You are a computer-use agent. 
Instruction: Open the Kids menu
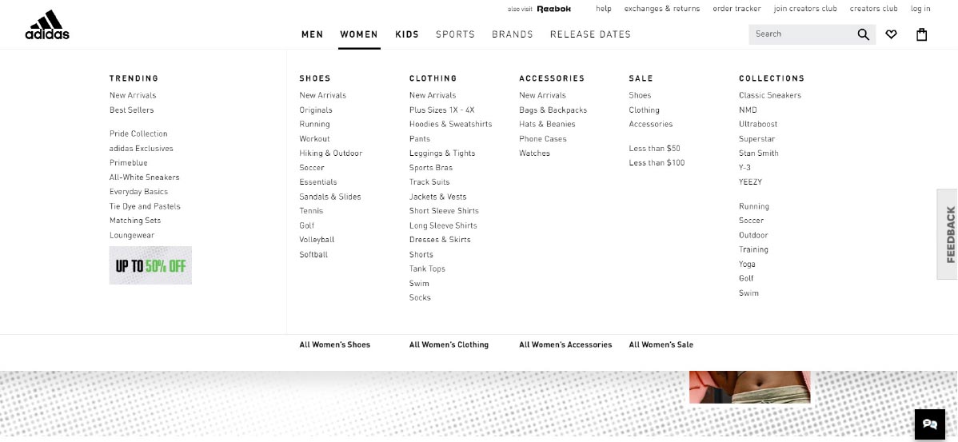[407, 34]
